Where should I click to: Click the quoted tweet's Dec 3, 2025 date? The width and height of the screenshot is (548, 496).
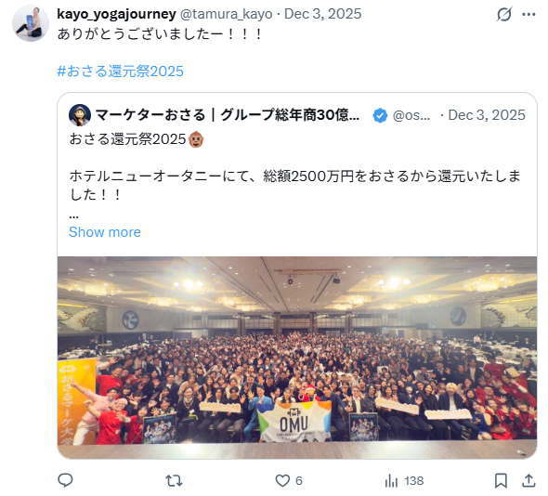tap(487, 115)
